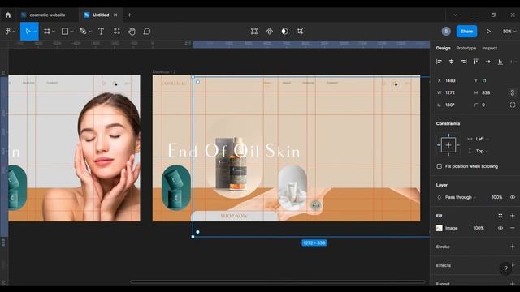Select the Frame tool
Viewport: 520px width, 292px height.
47,32
